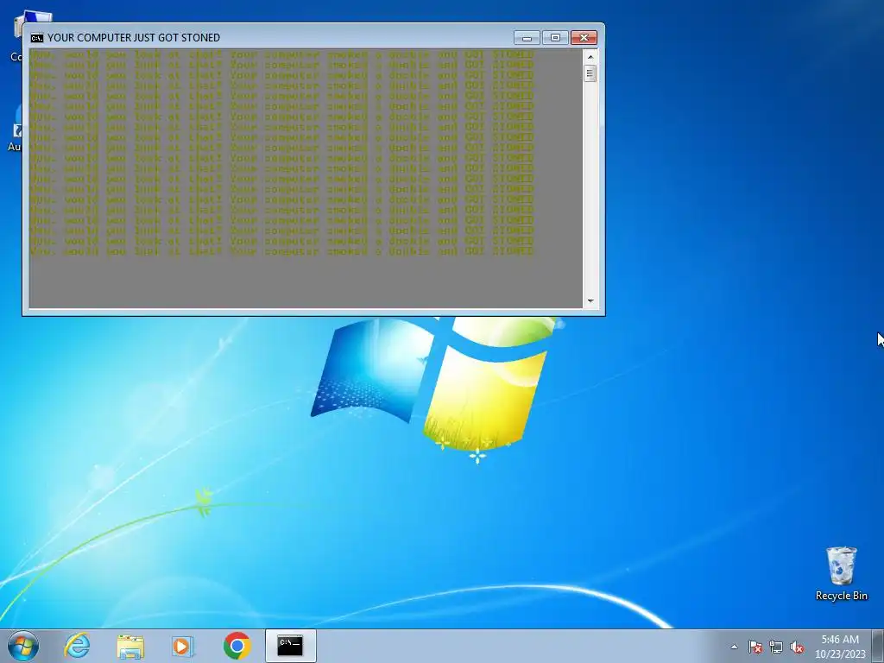Image resolution: width=884 pixels, height=663 pixels.
Task: Open the Windows Start menu orb
Action: coord(23,646)
